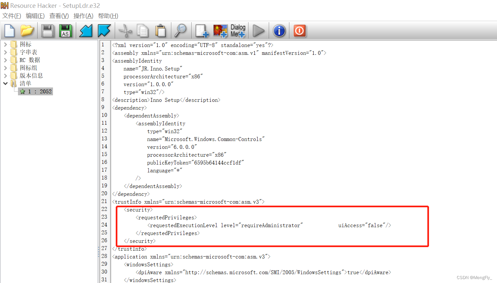Open Find with the magnifier icon

(180, 31)
